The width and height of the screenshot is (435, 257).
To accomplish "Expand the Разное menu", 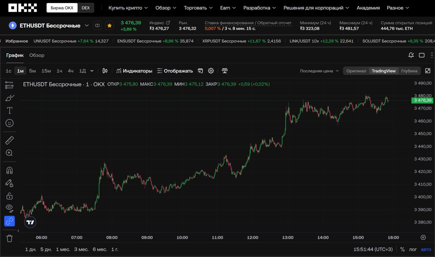I will pyautogui.click(x=398, y=8).
